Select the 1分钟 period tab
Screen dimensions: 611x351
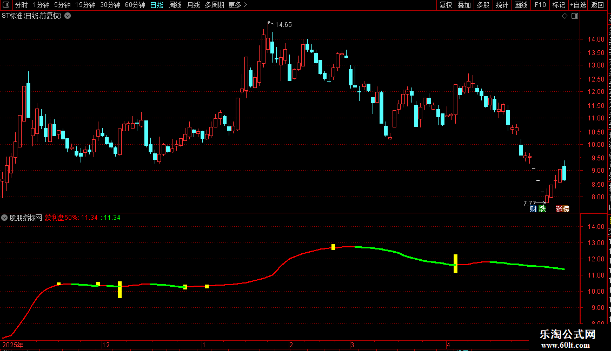pyautogui.click(x=41, y=5)
